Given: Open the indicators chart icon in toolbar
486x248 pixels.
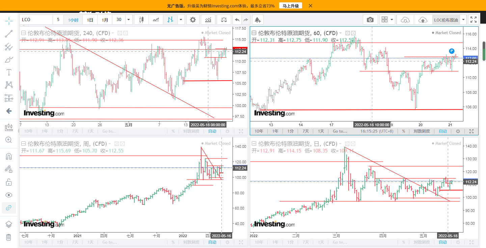Looking at the screenshot, I should click(x=208, y=20).
